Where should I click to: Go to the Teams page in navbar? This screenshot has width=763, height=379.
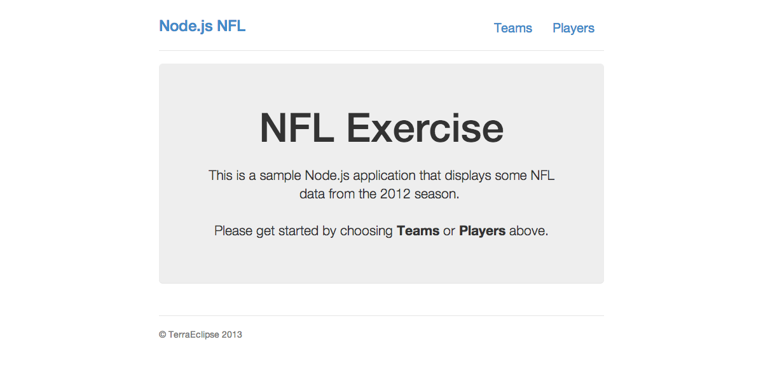point(513,28)
